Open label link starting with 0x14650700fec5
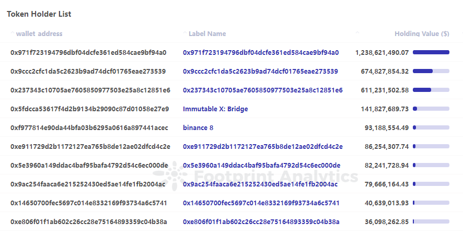This screenshot has height=234, width=463. [261, 203]
